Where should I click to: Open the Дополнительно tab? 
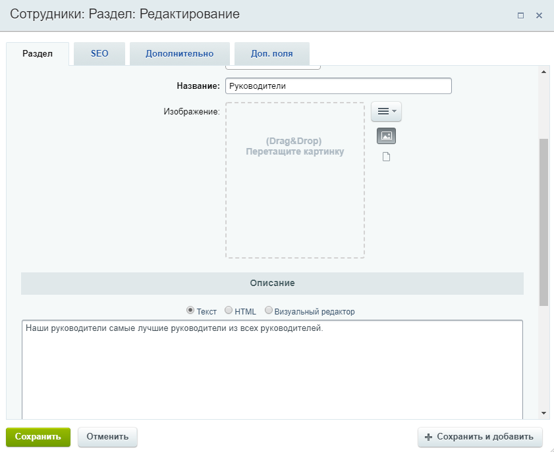(x=179, y=54)
